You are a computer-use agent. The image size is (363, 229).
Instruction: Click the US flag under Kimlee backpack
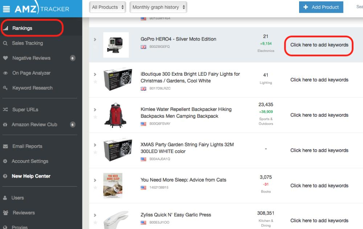click(143, 124)
